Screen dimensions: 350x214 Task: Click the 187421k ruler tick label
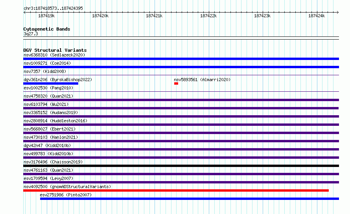tap(154, 16)
